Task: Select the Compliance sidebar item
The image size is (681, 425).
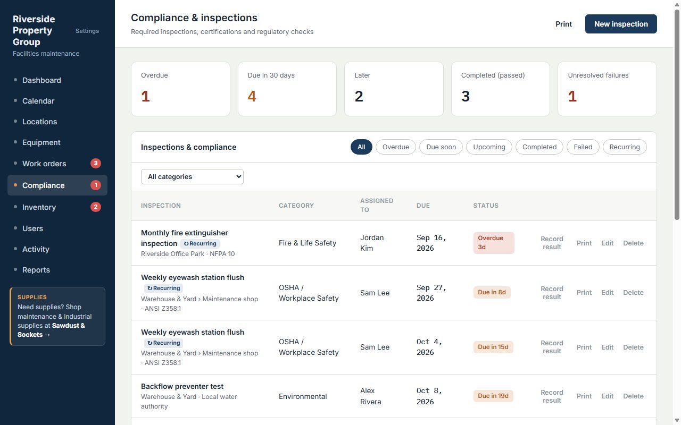Action: 57,185
